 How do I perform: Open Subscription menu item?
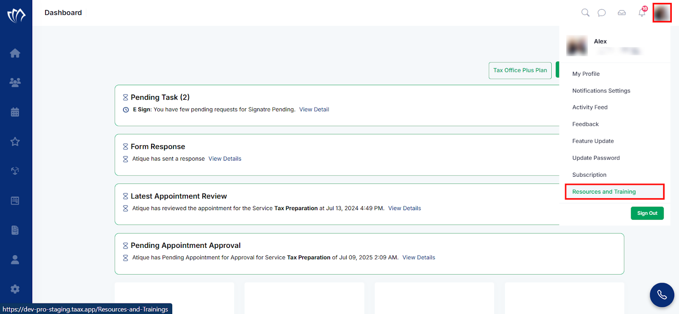(589, 175)
